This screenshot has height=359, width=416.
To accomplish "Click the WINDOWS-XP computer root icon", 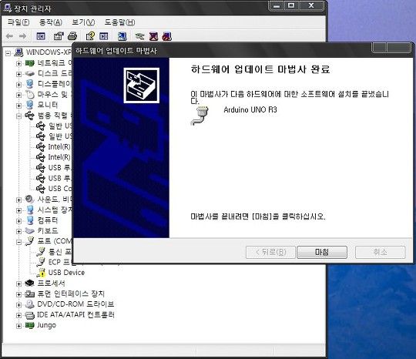I will click(18, 52).
